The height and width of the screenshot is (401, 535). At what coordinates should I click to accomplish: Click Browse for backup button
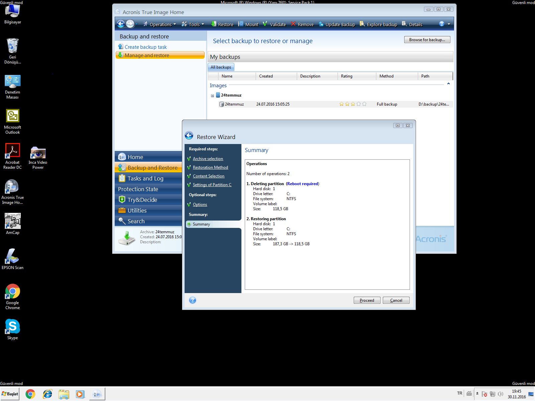(x=427, y=39)
